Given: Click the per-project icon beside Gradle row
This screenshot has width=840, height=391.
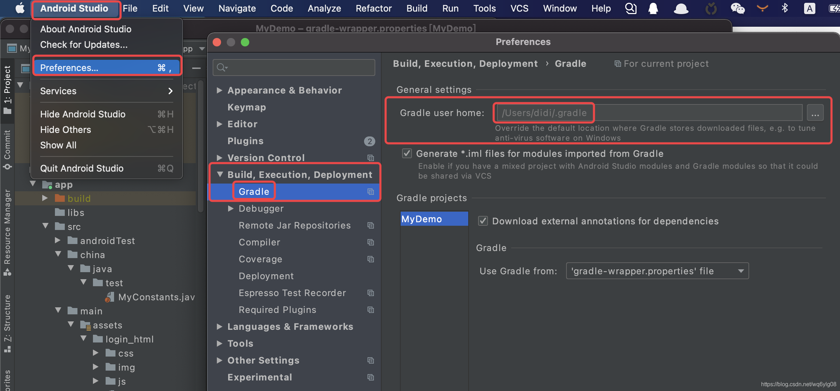Looking at the screenshot, I should [x=371, y=192].
